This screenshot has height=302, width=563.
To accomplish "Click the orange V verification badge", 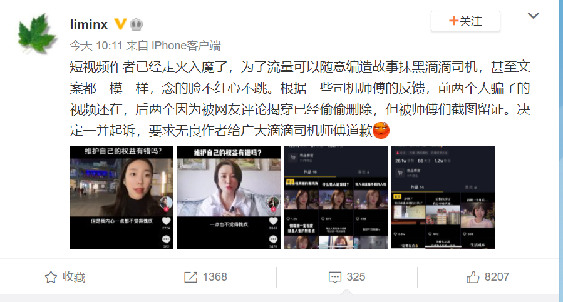I will (120, 24).
